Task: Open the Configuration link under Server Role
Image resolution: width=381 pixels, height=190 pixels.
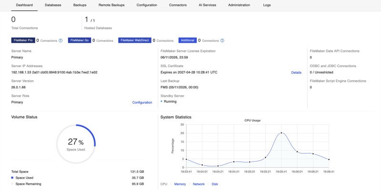Action: click(x=142, y=103)
